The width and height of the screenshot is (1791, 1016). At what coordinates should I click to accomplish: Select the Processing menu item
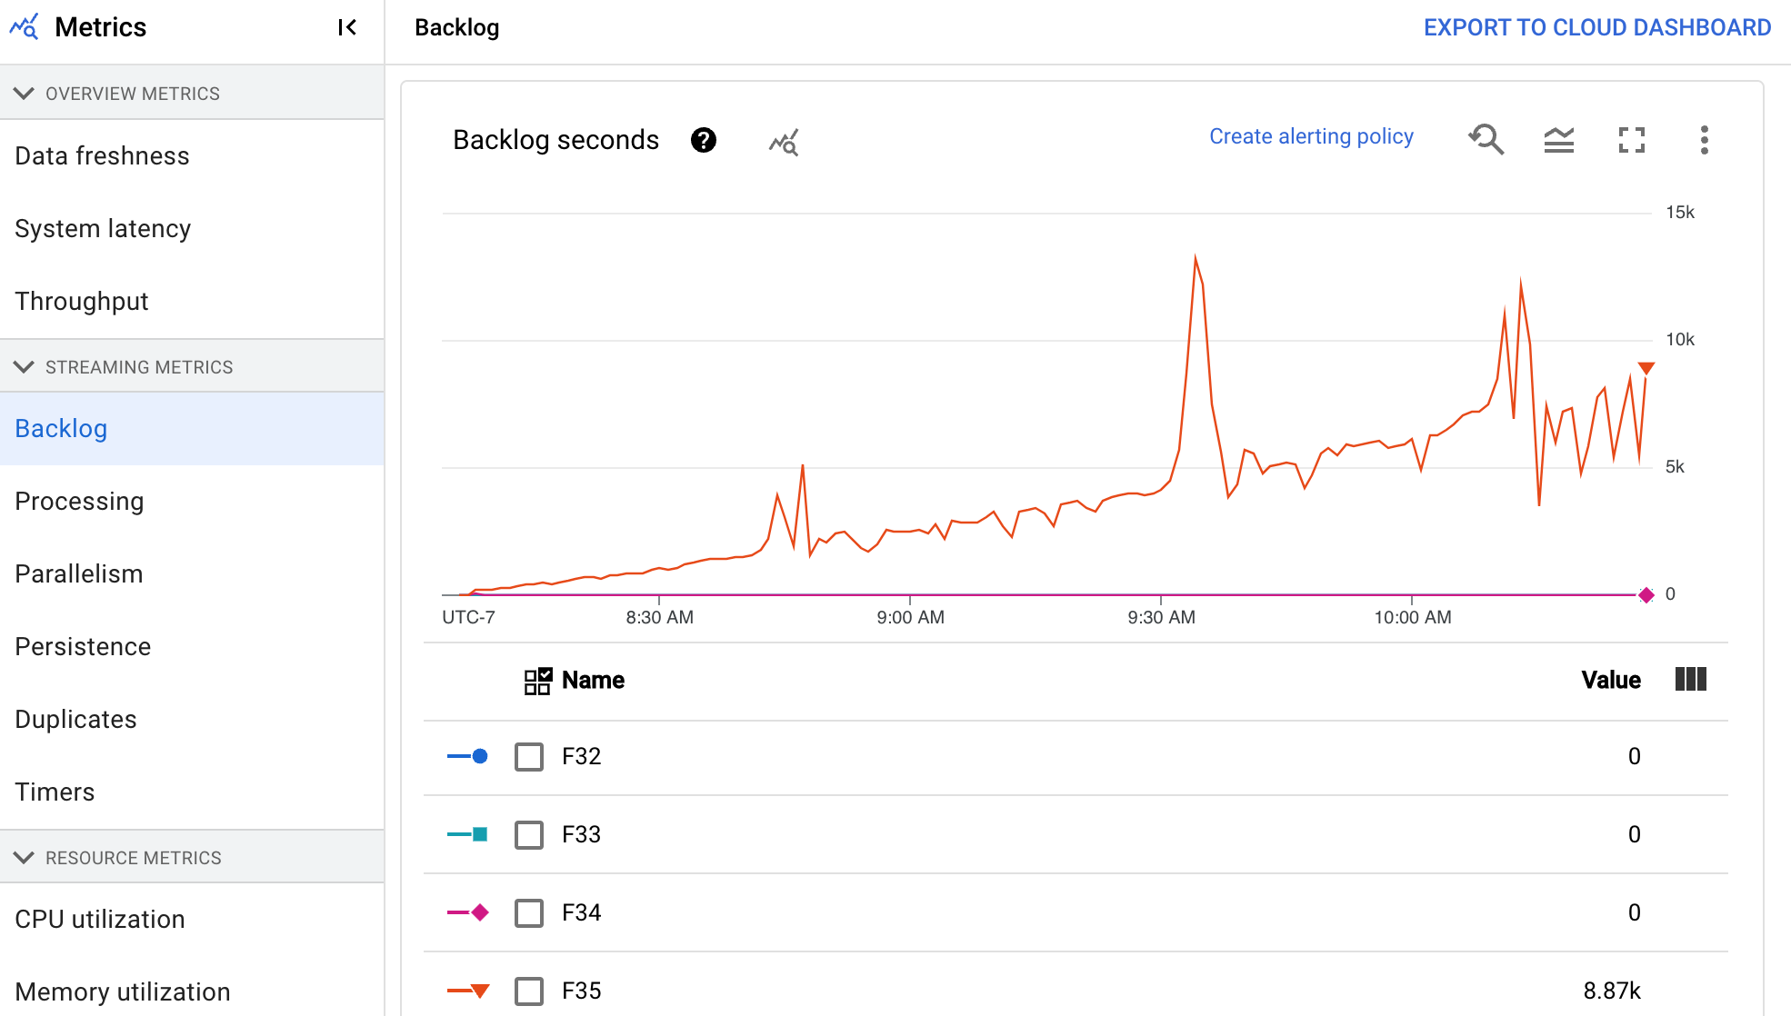point(79,501)
